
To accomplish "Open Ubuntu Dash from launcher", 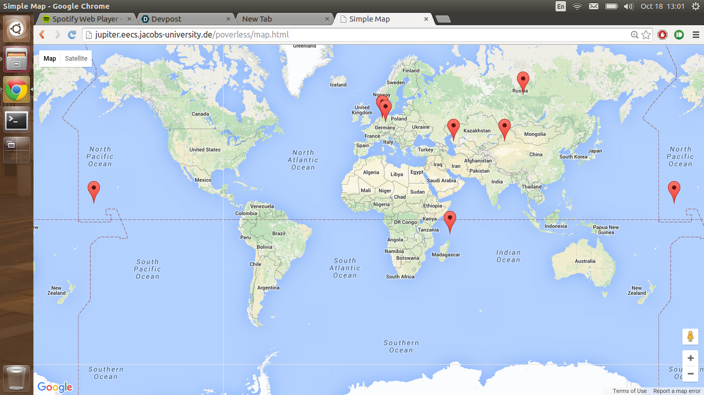I will pyautogui.click(x=16, y=29).
